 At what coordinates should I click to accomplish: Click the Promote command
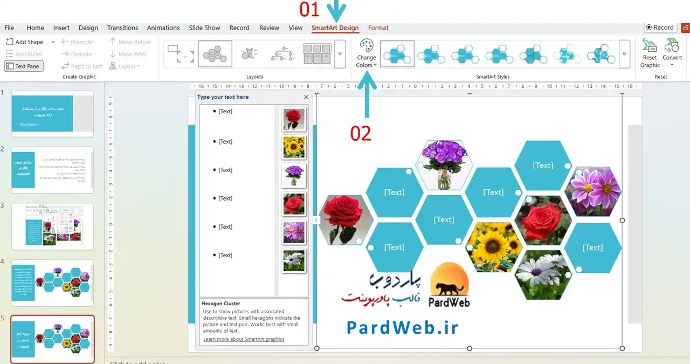coord(77,42)
